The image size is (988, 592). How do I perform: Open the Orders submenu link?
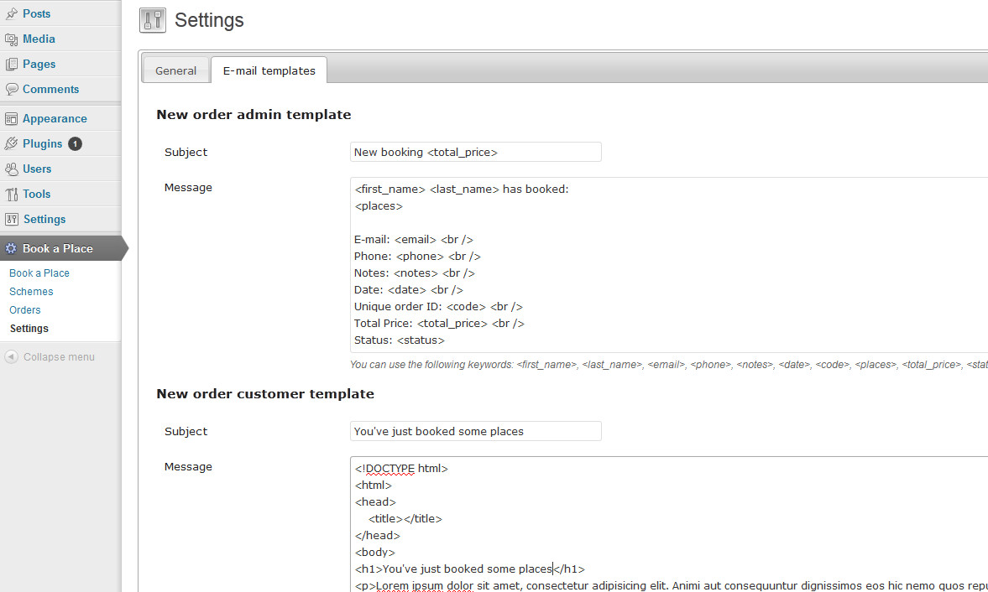coord(24,309)
